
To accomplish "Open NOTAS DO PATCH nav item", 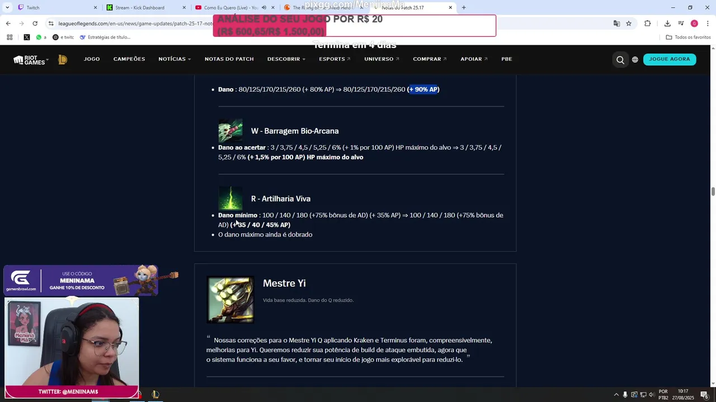I will click(x=229, y=59).
